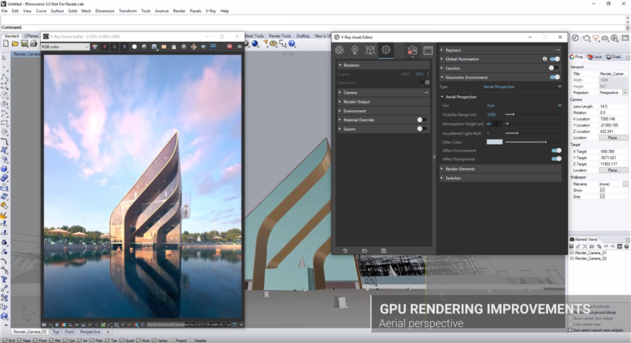Show the frame buffer window icon

tap(428, 50)
